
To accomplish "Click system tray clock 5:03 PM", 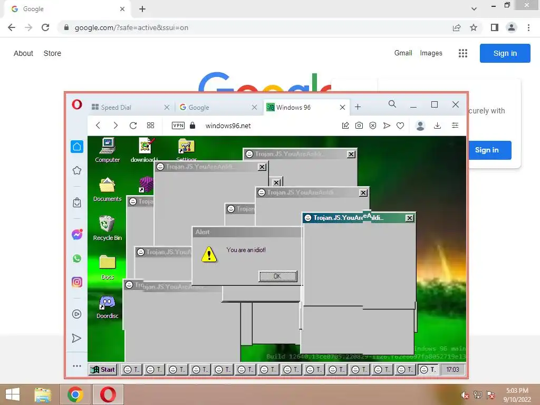I will tap(517, 395).
